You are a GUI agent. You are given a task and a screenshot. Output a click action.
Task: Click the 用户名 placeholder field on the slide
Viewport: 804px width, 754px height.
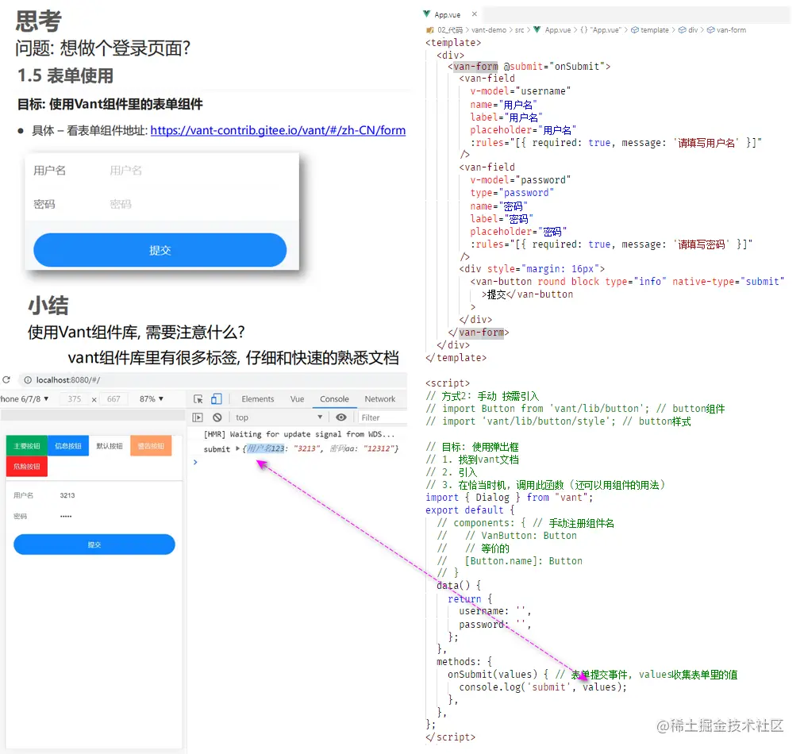(162, 171)
